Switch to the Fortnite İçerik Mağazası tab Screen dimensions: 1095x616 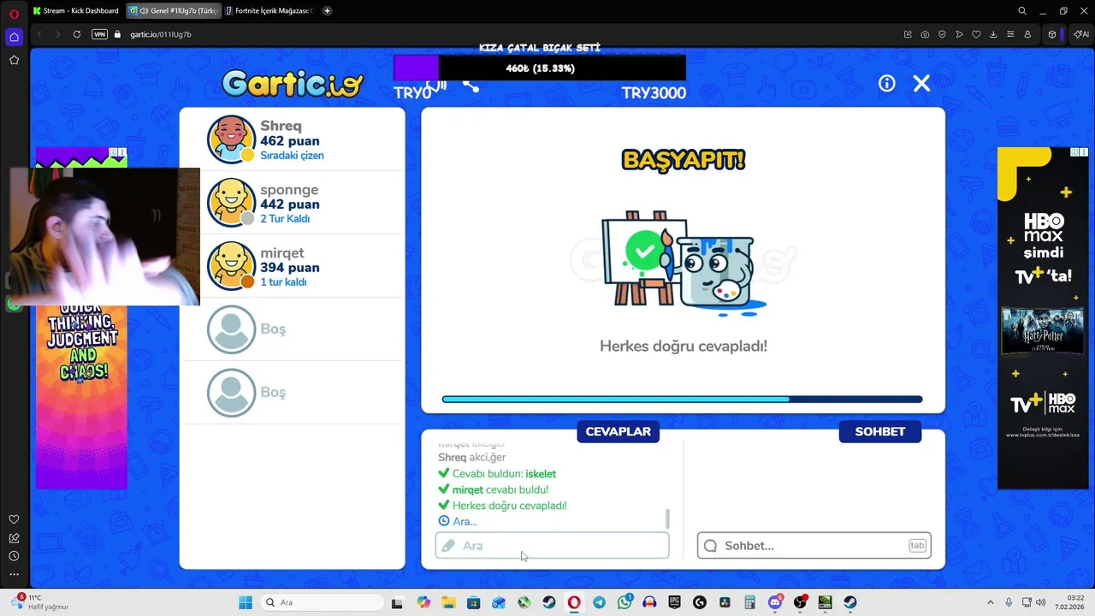(x=269, y=11)
